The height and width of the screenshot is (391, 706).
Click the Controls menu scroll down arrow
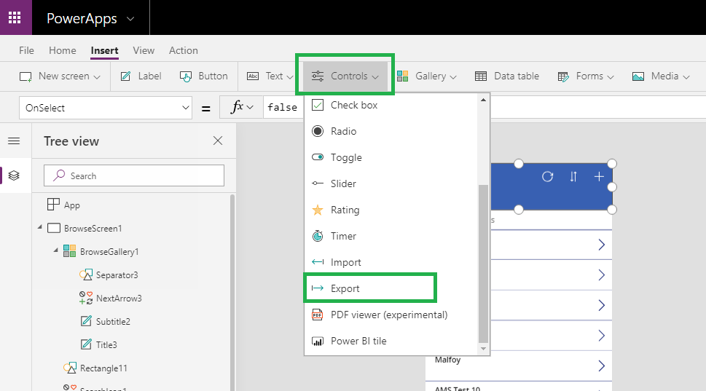[x=483, y=349]
